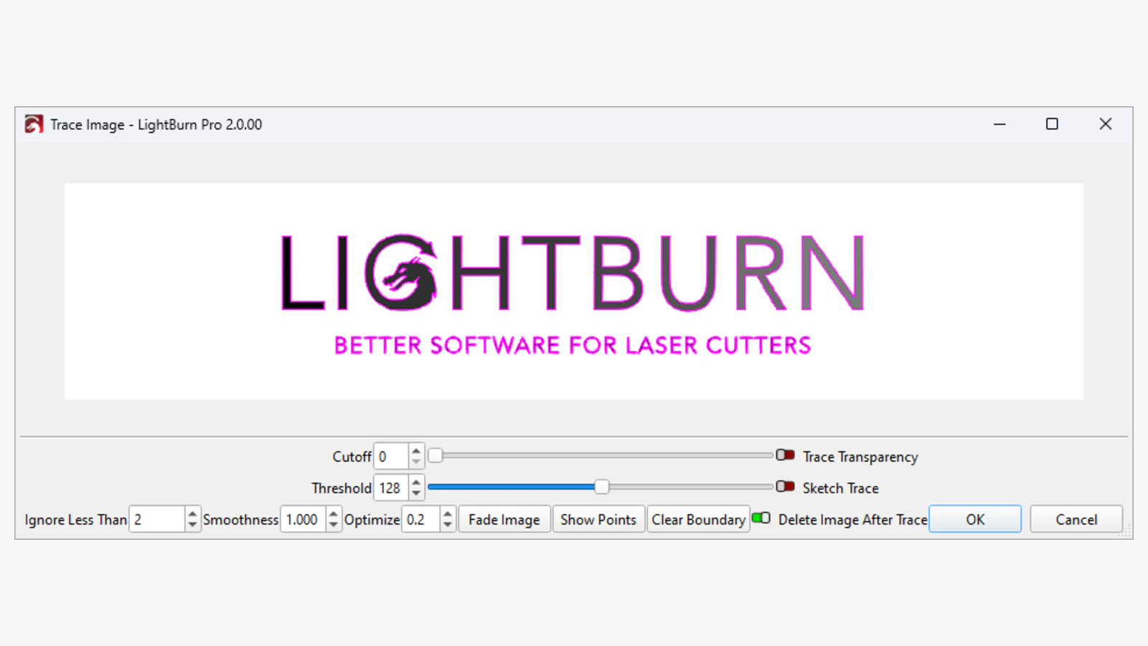Close the Trace Image window
The height and width of the screenshot is (646, 1148).
coord(1106,124)
